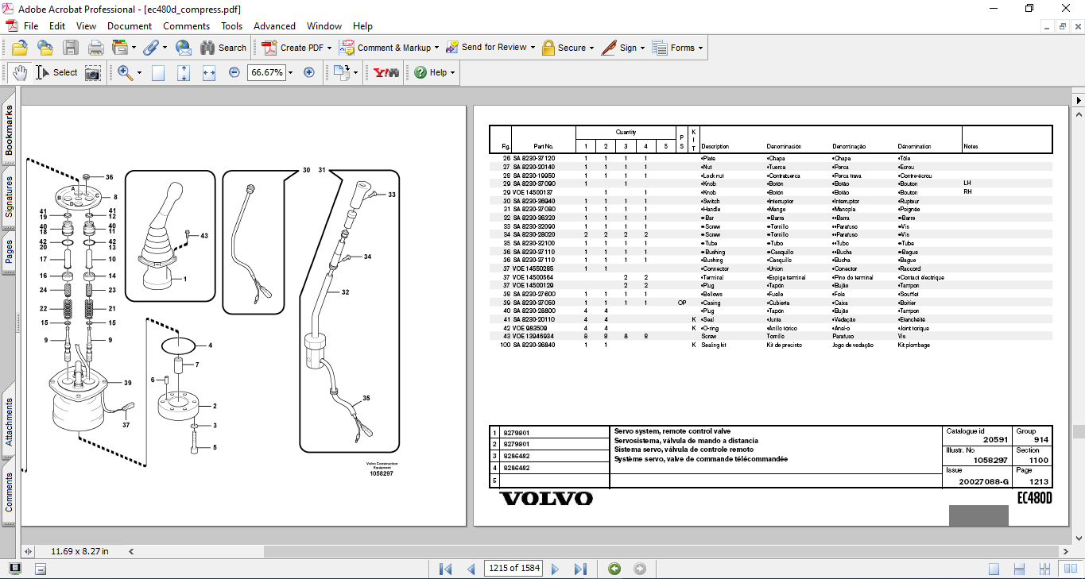The height and width of the screenshot is (579, 1085).
Task: Click the zoom out minus button
Action: click(234, 72)
